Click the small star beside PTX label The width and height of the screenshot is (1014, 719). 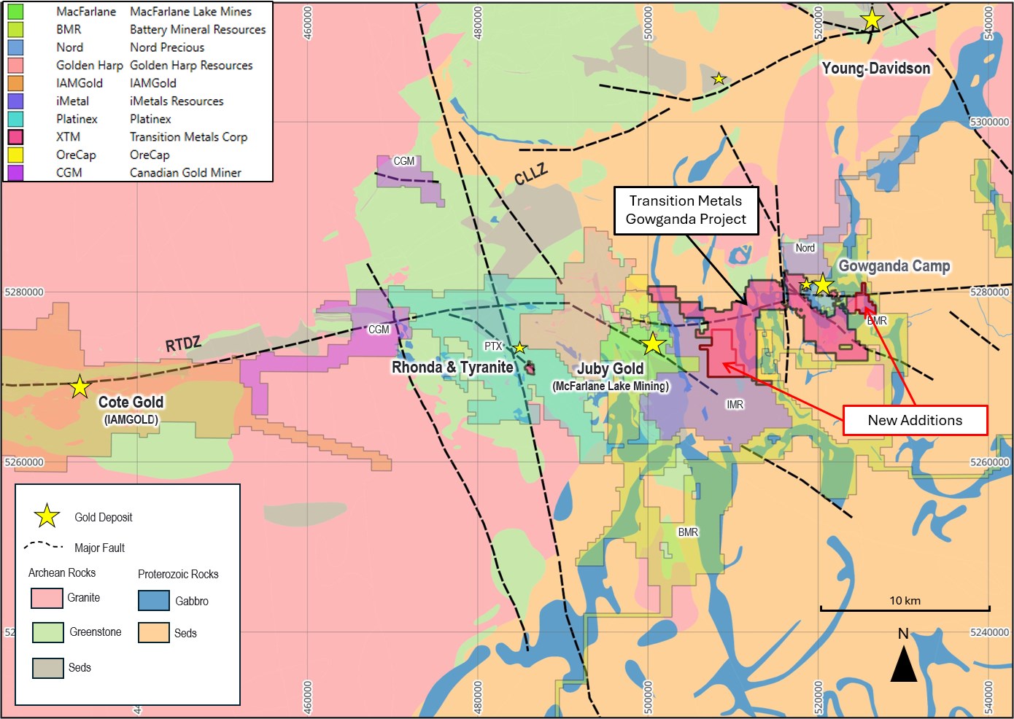coord(519,348)
